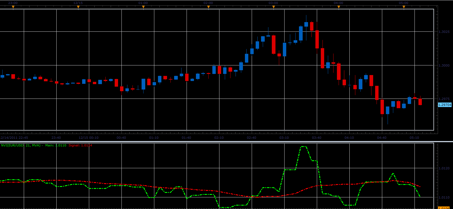Viewport: 453px width, 209px height.
Task: Click the orange marker under 03:00
Action: point(273,7)
